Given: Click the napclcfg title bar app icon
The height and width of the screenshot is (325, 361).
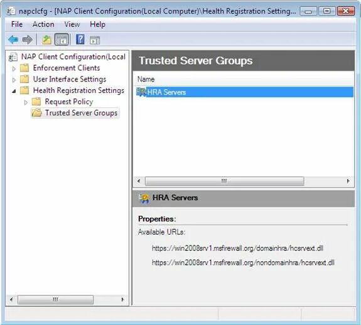Looking at the screenshot, I should 11,11.
